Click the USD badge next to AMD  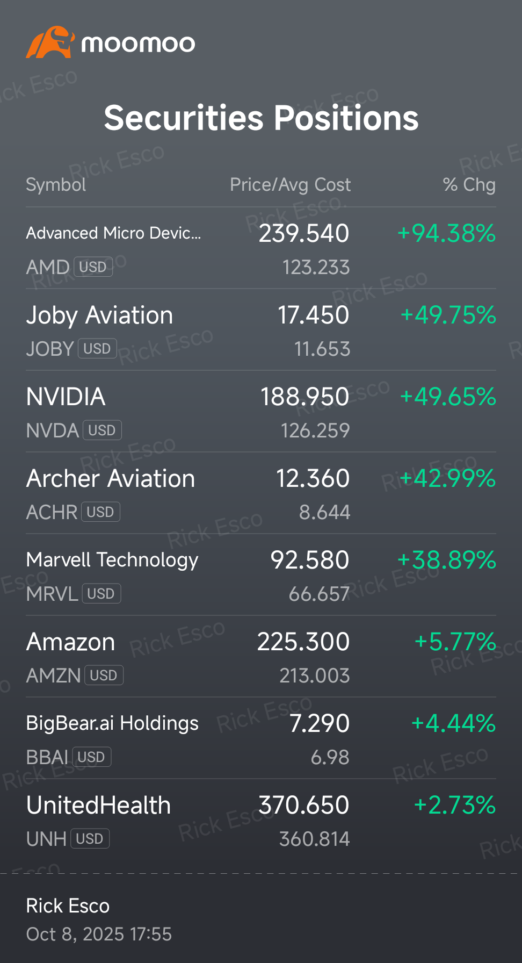click(x=93, y=267)
